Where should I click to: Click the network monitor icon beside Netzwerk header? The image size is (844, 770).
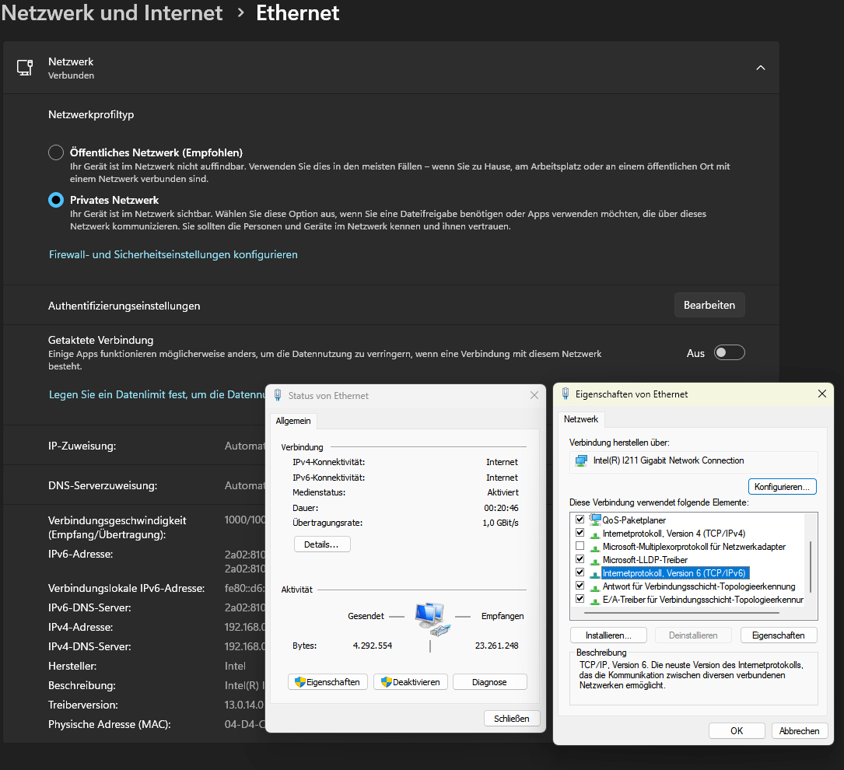pos(23,67)
